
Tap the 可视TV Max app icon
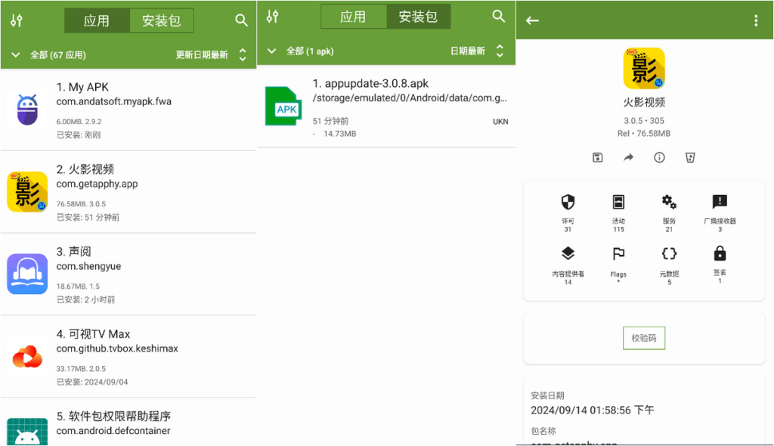point(27,357)
